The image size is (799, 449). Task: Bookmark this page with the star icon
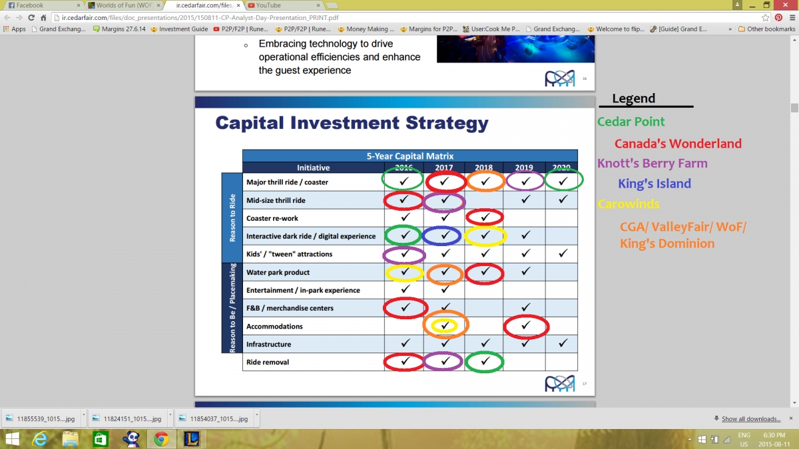[766, 17]
